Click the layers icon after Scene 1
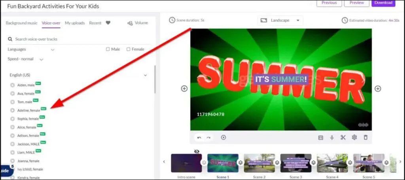The height and width of the screenshot is (180, 405). (240, 163)
